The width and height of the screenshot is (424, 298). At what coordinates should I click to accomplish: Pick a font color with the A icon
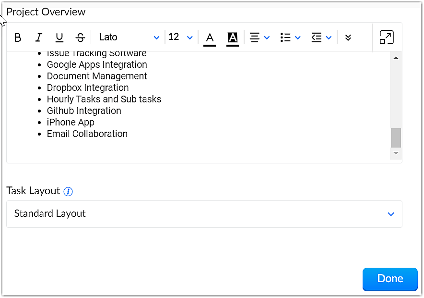(x=210, y=37)
